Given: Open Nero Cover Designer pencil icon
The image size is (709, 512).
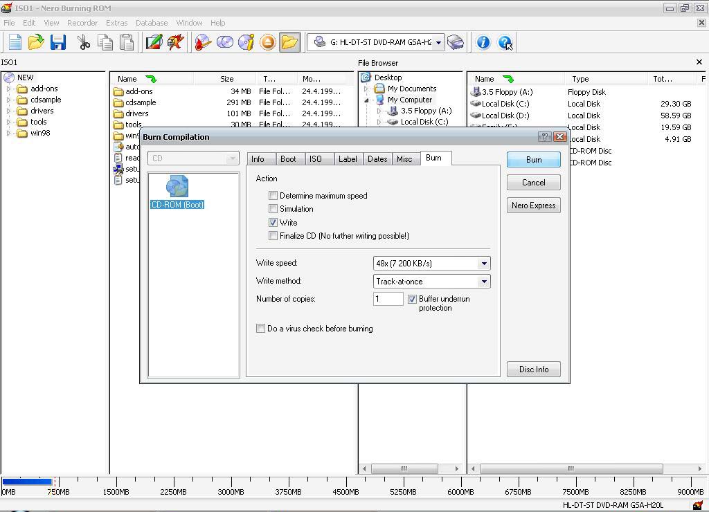Looking at the screenshot, I should [154, 42].
